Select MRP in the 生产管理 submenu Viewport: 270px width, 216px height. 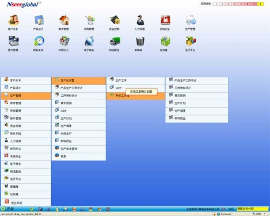(x=79, y=111)
